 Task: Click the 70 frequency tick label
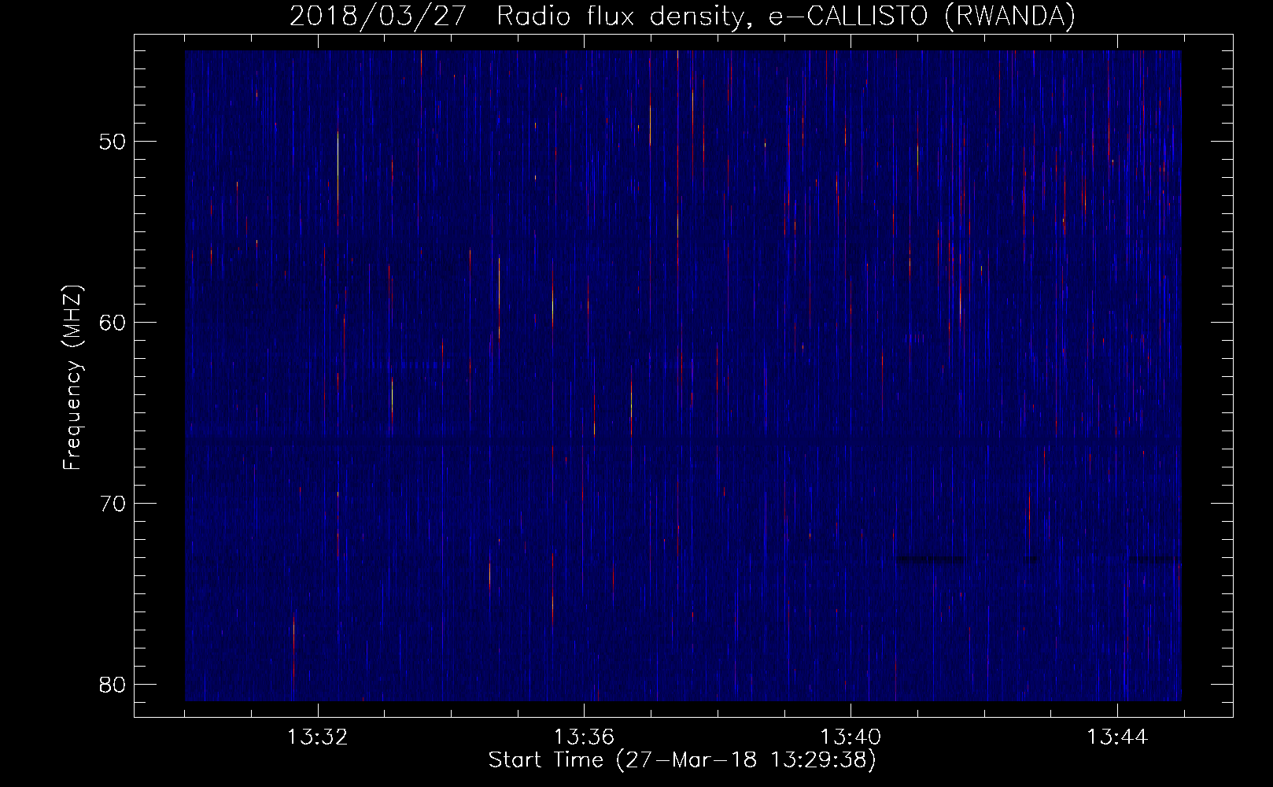113,503
